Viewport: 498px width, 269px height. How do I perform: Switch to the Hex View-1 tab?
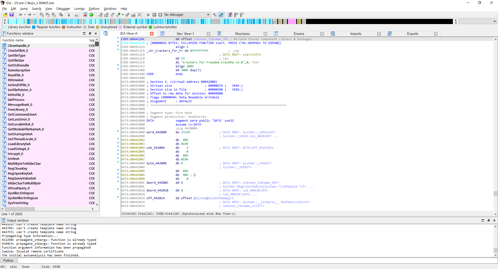pyautogui.click(x=185, y=34)
